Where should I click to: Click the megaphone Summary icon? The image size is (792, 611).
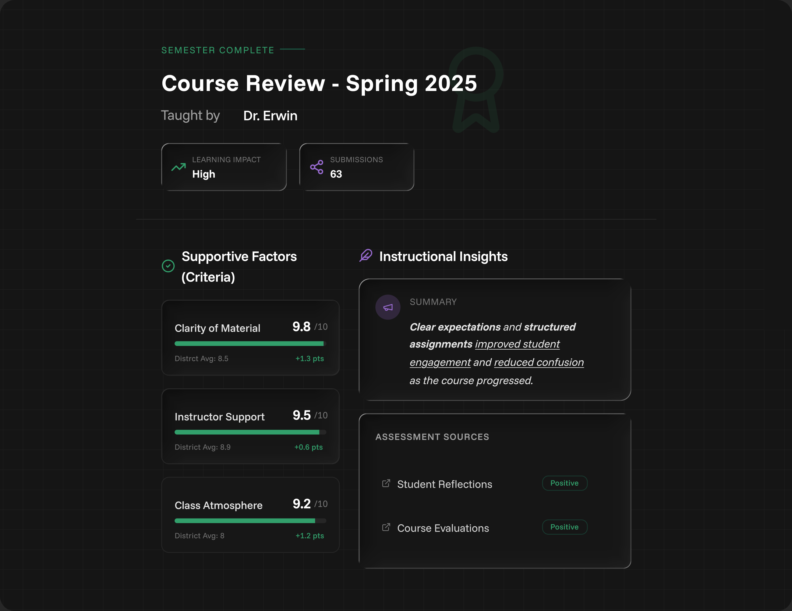click(388, 307)
